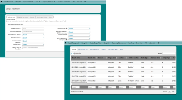Open User Created Fields tab in table window
This screenshot has height=100, width=182.
click(x=113, y=49)
